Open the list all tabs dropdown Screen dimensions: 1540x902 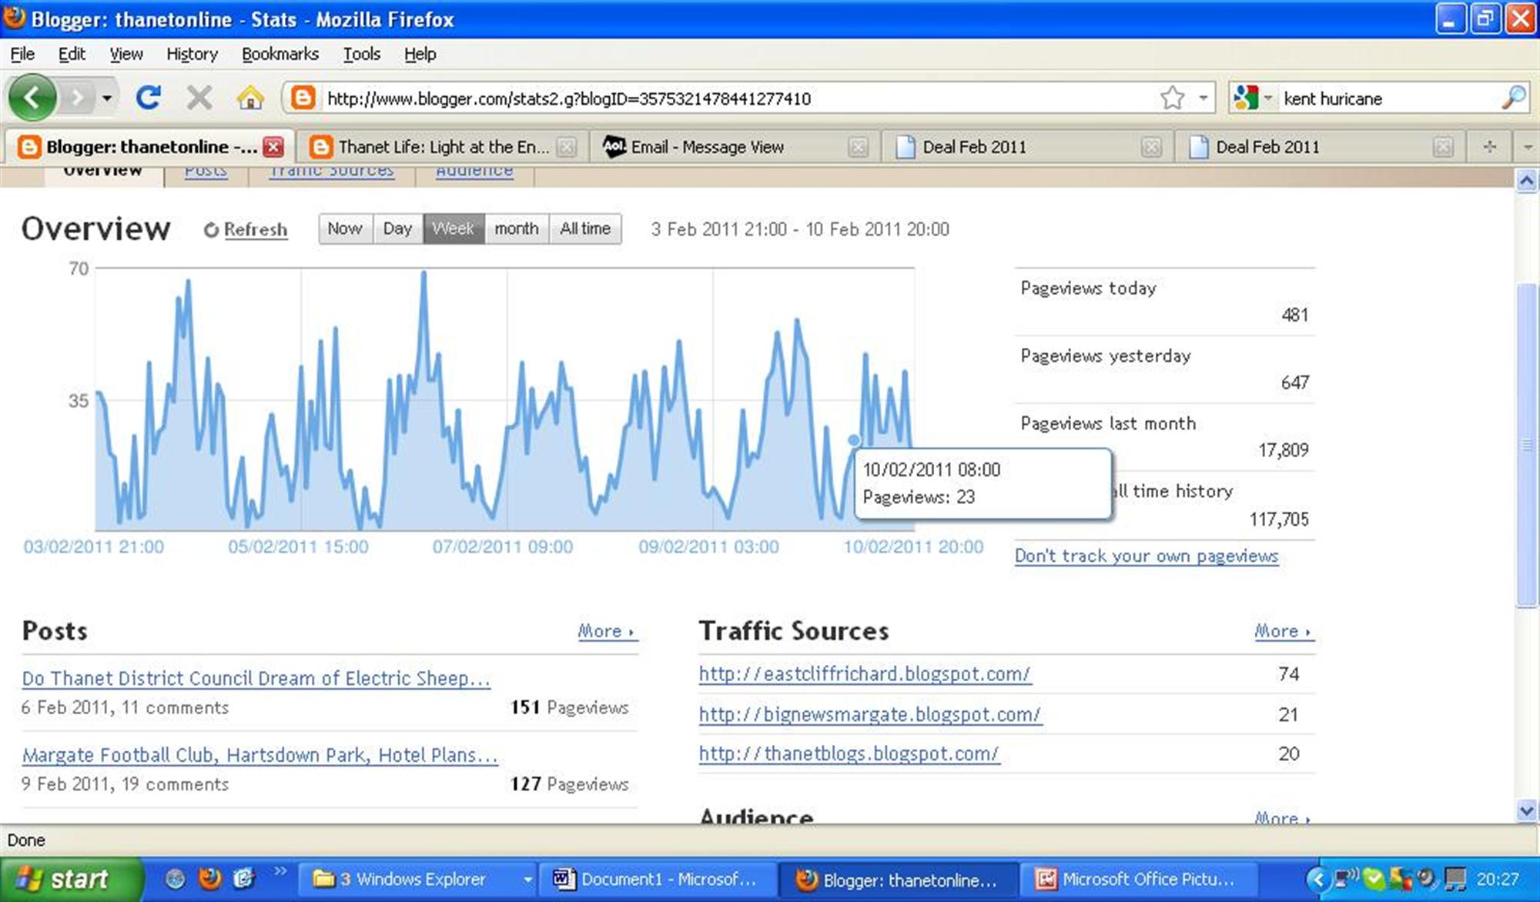pos(1528,146)
